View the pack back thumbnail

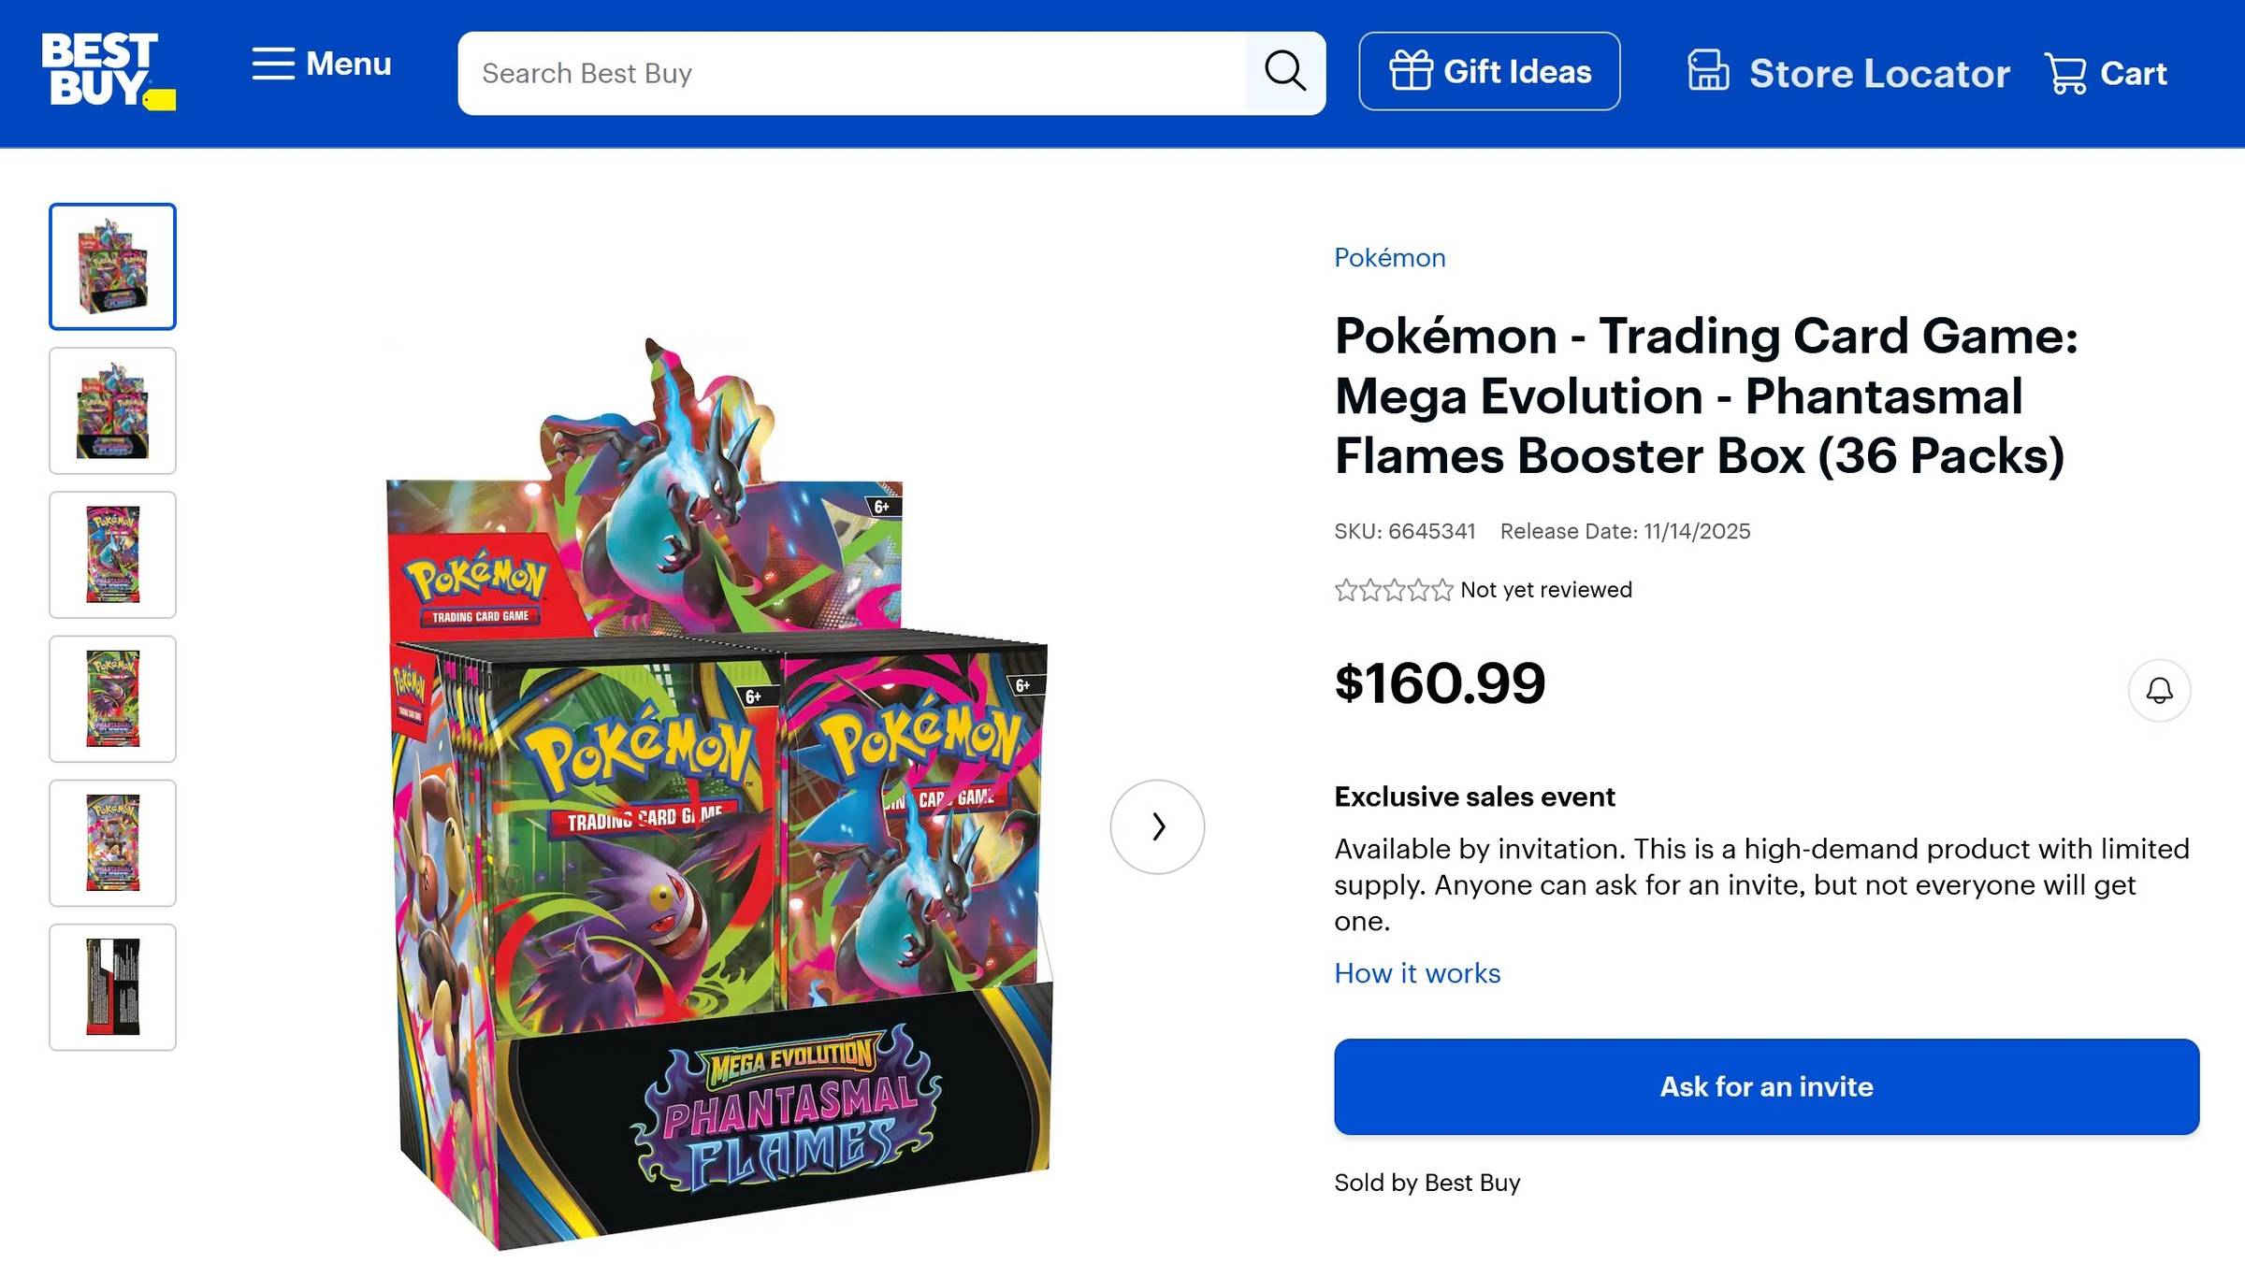[x=112, y=986]
